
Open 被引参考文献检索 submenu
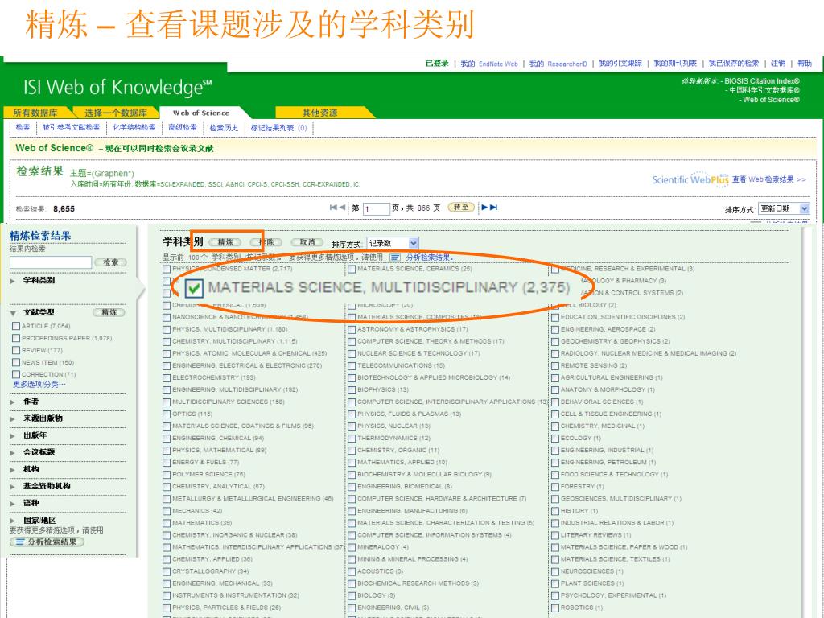(71, 128)
